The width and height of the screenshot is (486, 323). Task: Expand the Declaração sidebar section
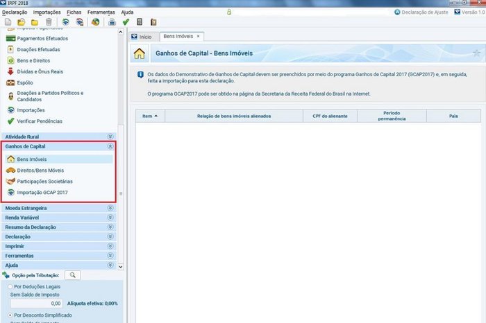(110, 236)
